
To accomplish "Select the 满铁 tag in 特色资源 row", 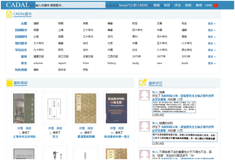I will click(x=36, y=70).
